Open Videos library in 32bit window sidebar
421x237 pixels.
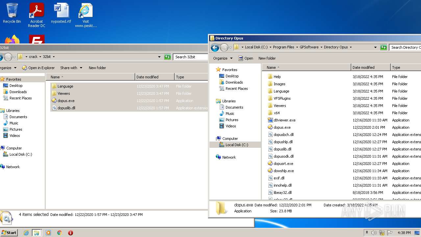tap(14, 136)
